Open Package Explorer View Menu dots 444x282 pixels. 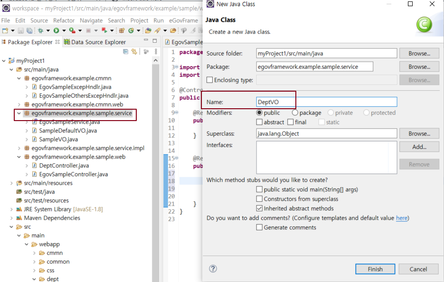[156, 52]
